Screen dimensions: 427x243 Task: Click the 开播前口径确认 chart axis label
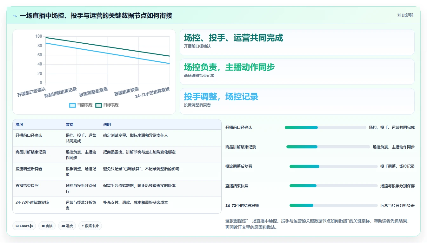click(x=31, y=92)
